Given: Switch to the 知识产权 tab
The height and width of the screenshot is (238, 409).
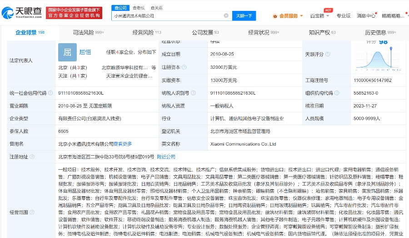Looking at the screenshot, I should tap(322, 33).
